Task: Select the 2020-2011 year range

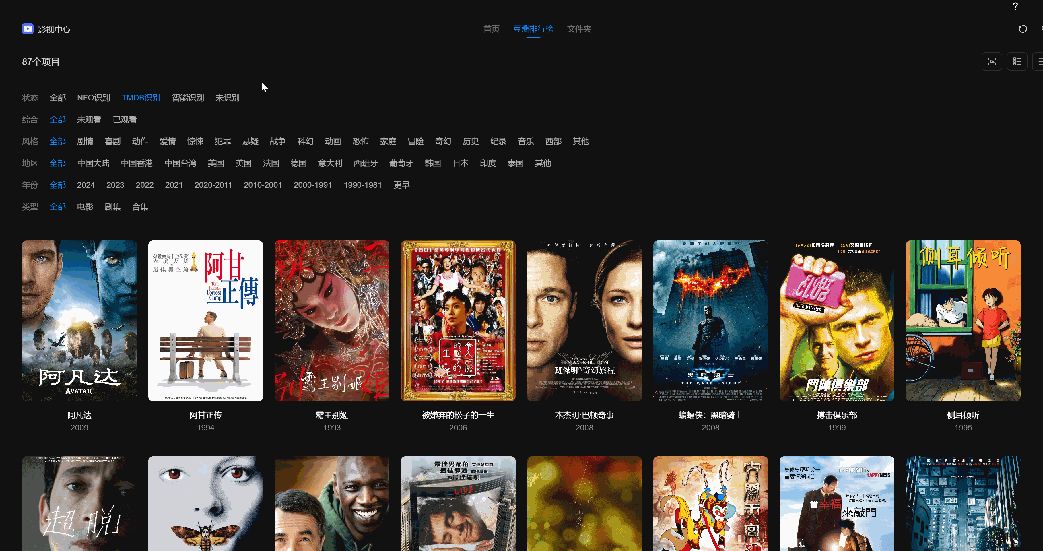Action: 213,185
